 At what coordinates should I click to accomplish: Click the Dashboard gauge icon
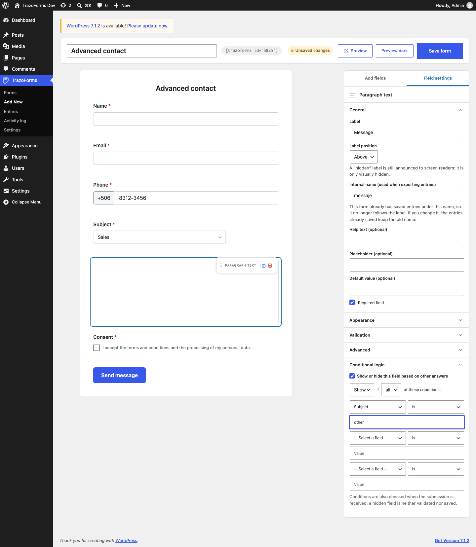(x=6, y=20)
